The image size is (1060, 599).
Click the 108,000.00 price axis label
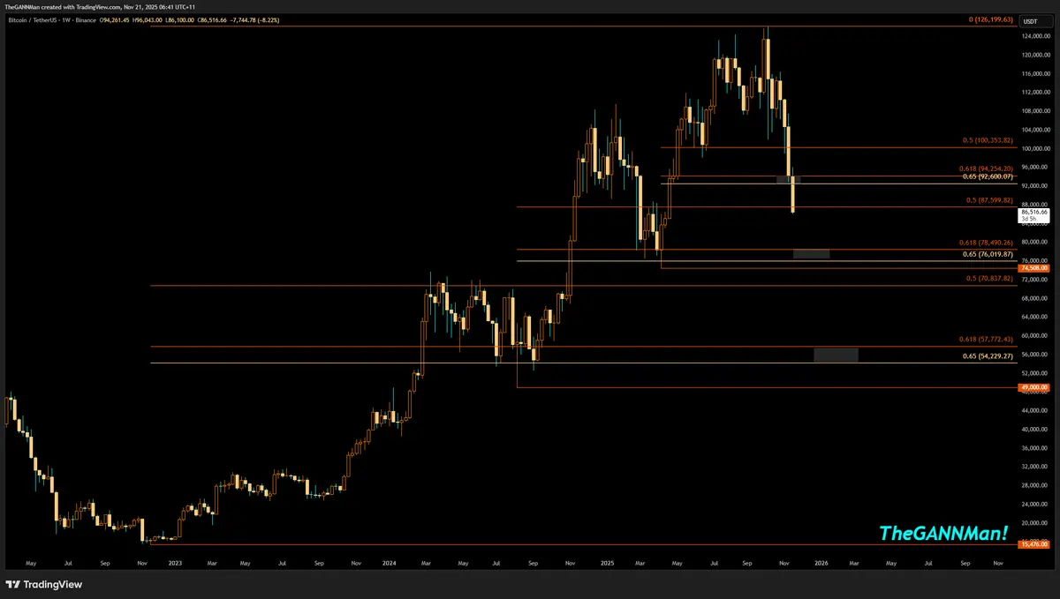1034,111
